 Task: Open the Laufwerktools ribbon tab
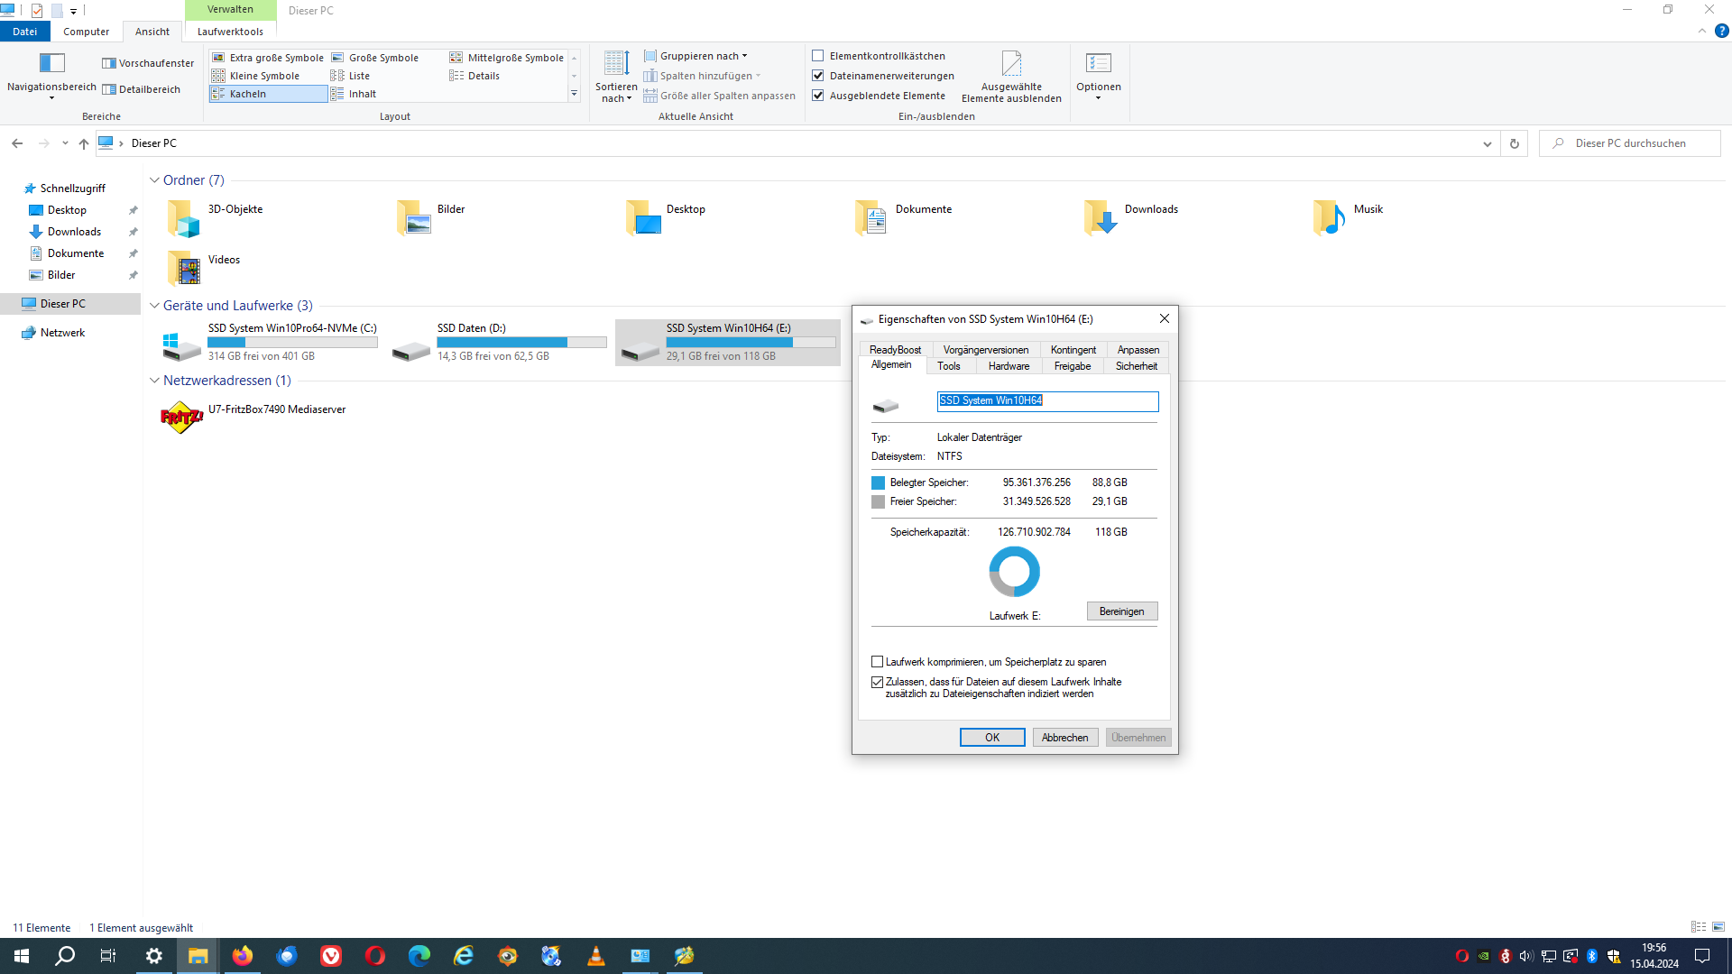[230, 31]
